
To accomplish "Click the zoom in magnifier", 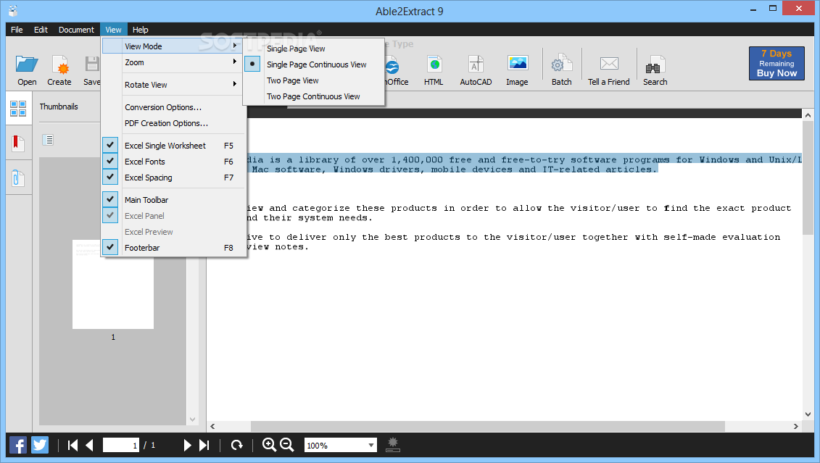I will pos(269,445).
